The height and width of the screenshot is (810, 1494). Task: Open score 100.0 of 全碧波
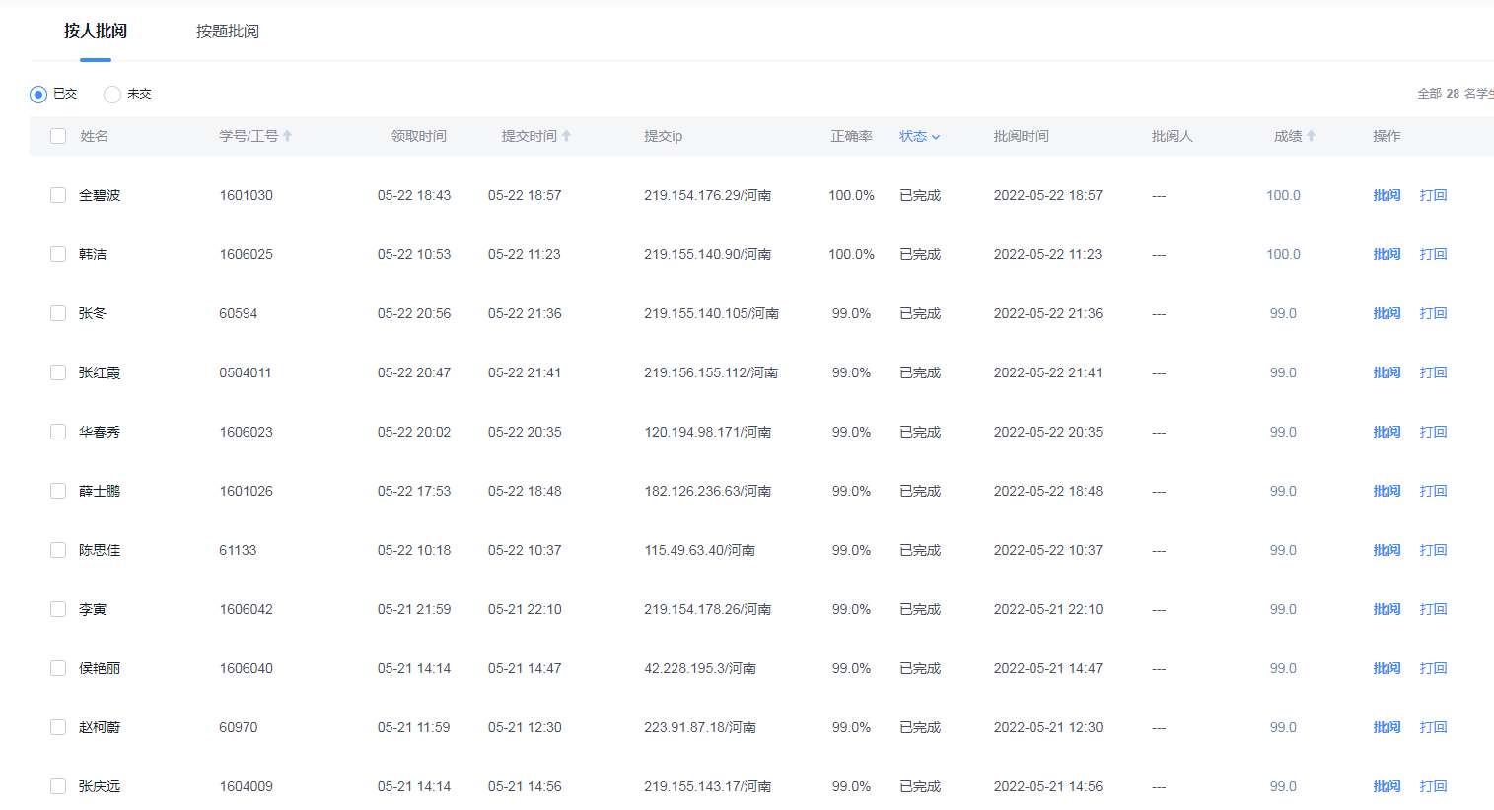pos(1283,195)
